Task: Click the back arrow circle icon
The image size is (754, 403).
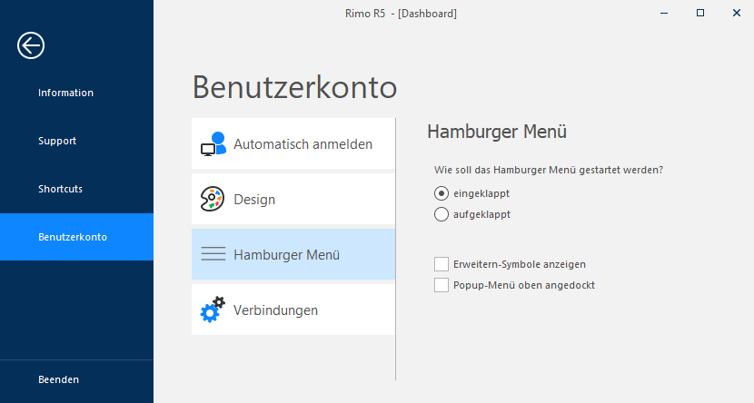Action: click(x=31, y=45)
